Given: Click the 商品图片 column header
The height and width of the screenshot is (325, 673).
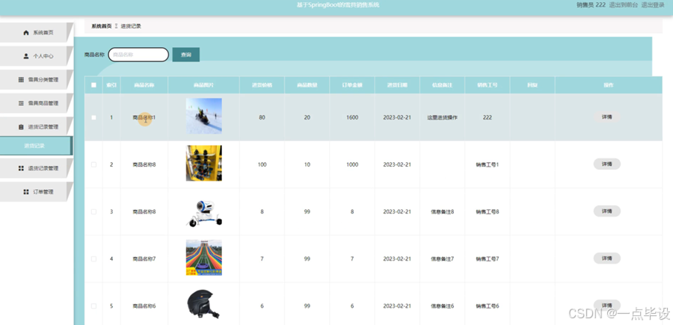Looking at the screenshot, I should [204, 85].
